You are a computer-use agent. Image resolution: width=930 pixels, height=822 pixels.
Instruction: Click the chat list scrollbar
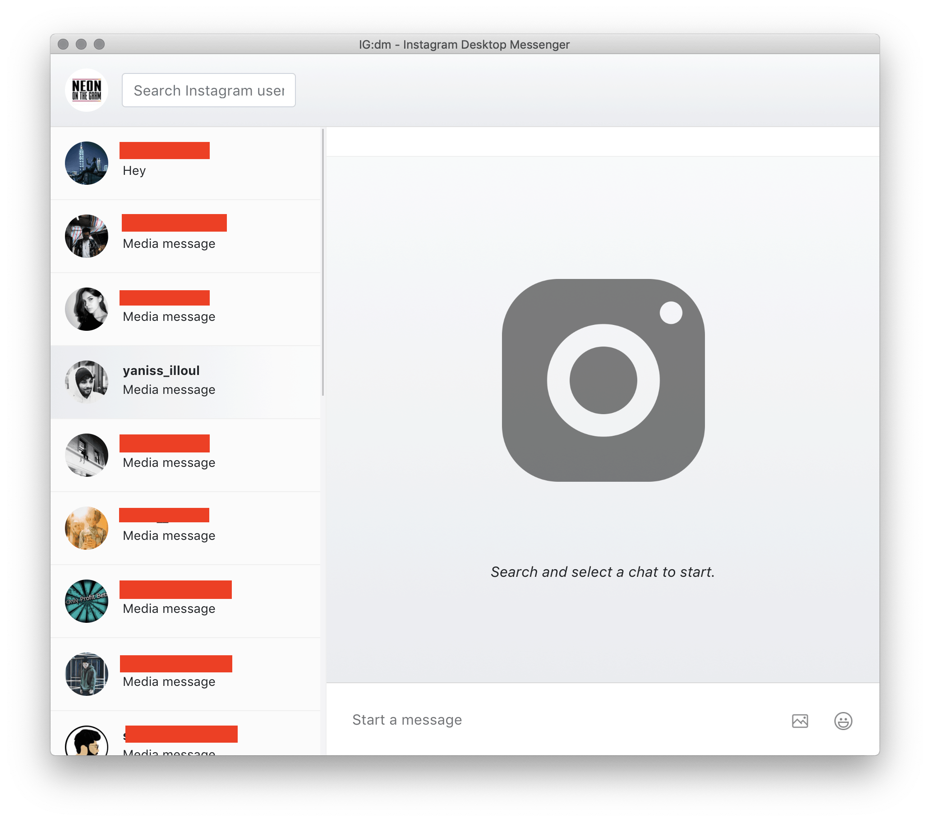(322, 262)
